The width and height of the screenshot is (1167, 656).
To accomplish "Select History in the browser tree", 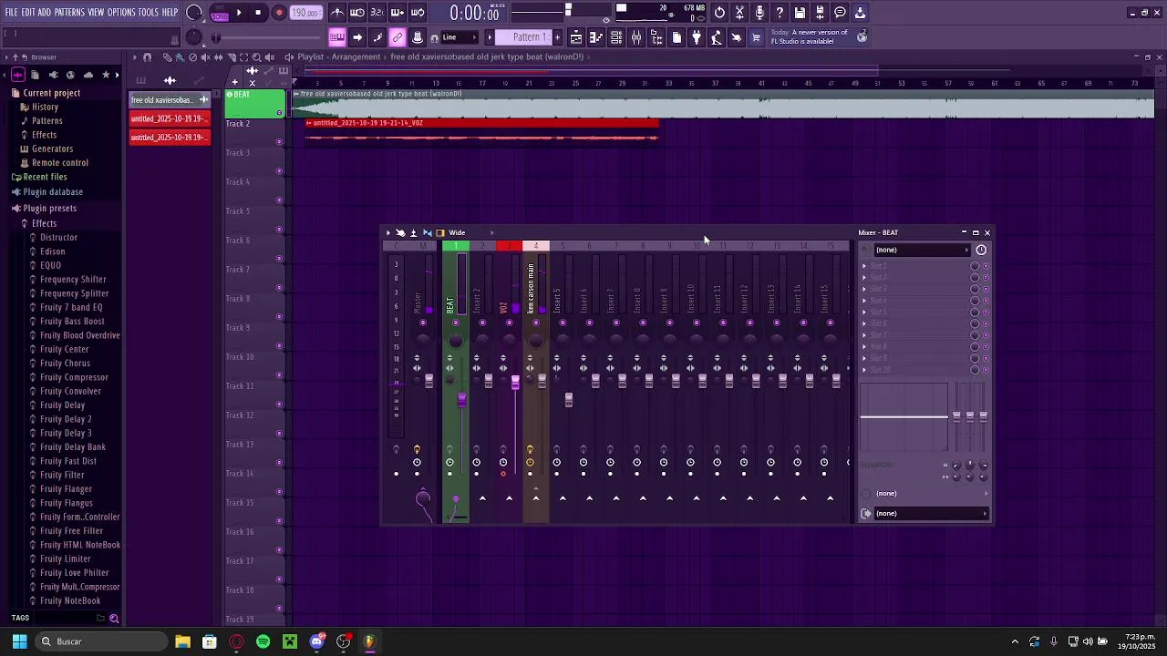I will [x=45, y=107].
